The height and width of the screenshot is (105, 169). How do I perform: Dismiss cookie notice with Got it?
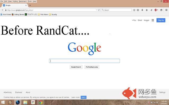(x=83, y=97)
